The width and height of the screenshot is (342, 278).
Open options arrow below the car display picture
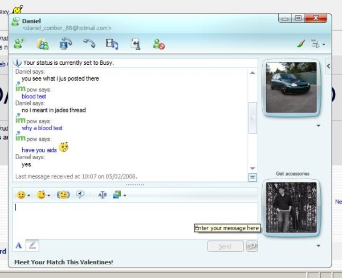click(318, 126)
